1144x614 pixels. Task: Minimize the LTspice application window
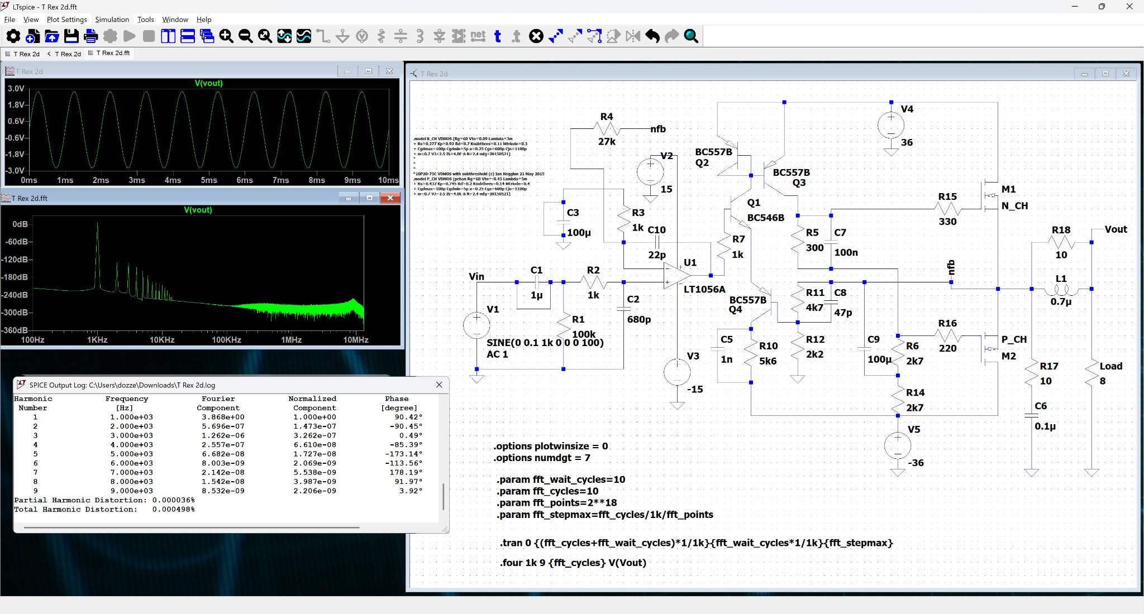pyautogui.click(x=1074, y=7)
